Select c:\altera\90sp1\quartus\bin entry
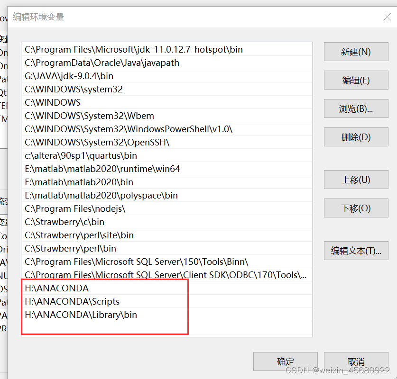The height and width of the screenshot is (379, 397). (x=167, y=155)
